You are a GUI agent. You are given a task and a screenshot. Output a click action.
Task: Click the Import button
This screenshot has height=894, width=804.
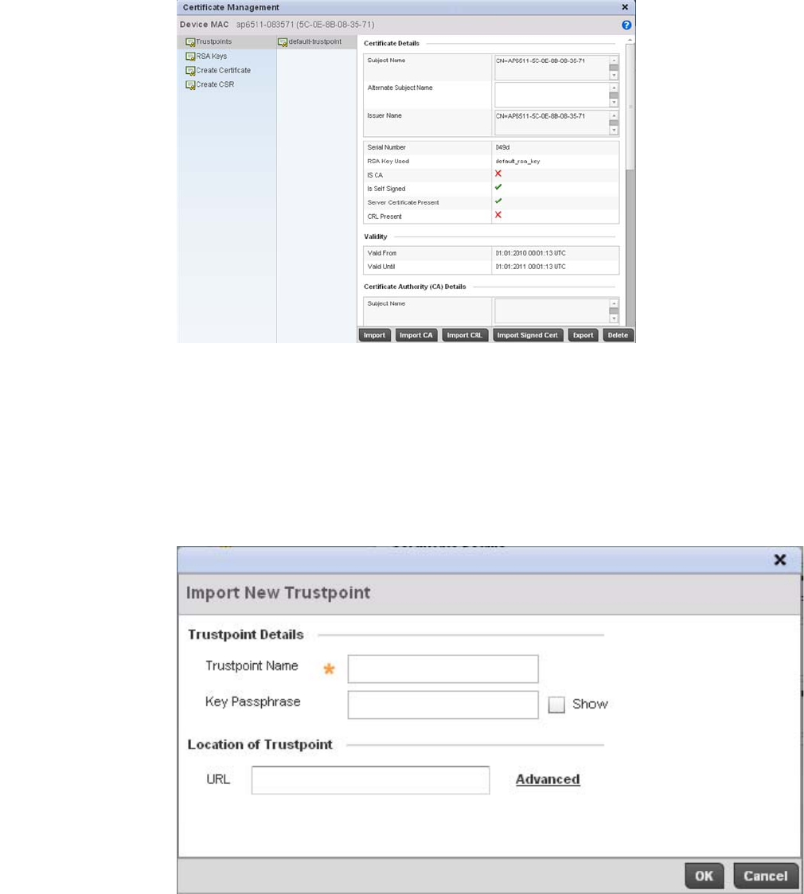tap(375, 335)
